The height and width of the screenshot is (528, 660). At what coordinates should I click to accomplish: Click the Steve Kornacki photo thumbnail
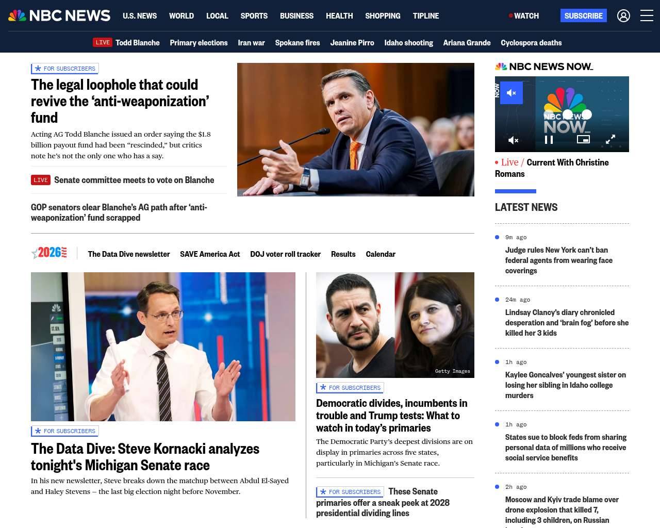click(163, 346)
